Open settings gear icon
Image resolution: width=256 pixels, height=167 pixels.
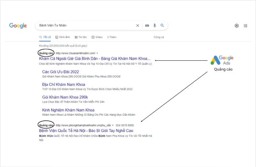236,26
